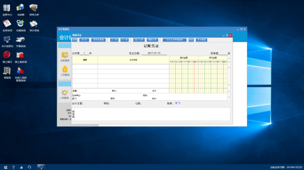The height and width of the screenshot is (170, 304).
Task: Click the voucher number field showing 1
Action: click(x=84, y=53)
